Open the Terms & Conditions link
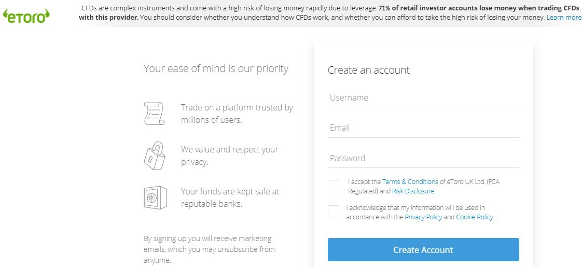The width and height of the screenshot is (583, 267). (x=410, y=181)
